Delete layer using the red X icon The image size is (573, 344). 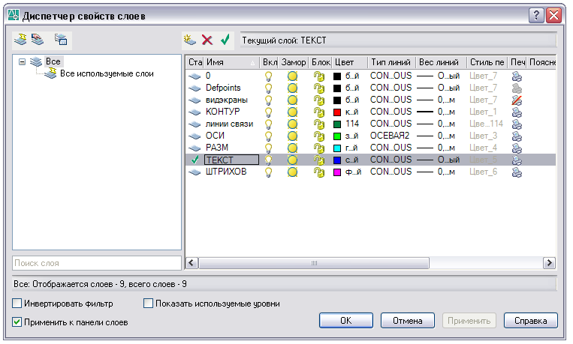point(207,40)
